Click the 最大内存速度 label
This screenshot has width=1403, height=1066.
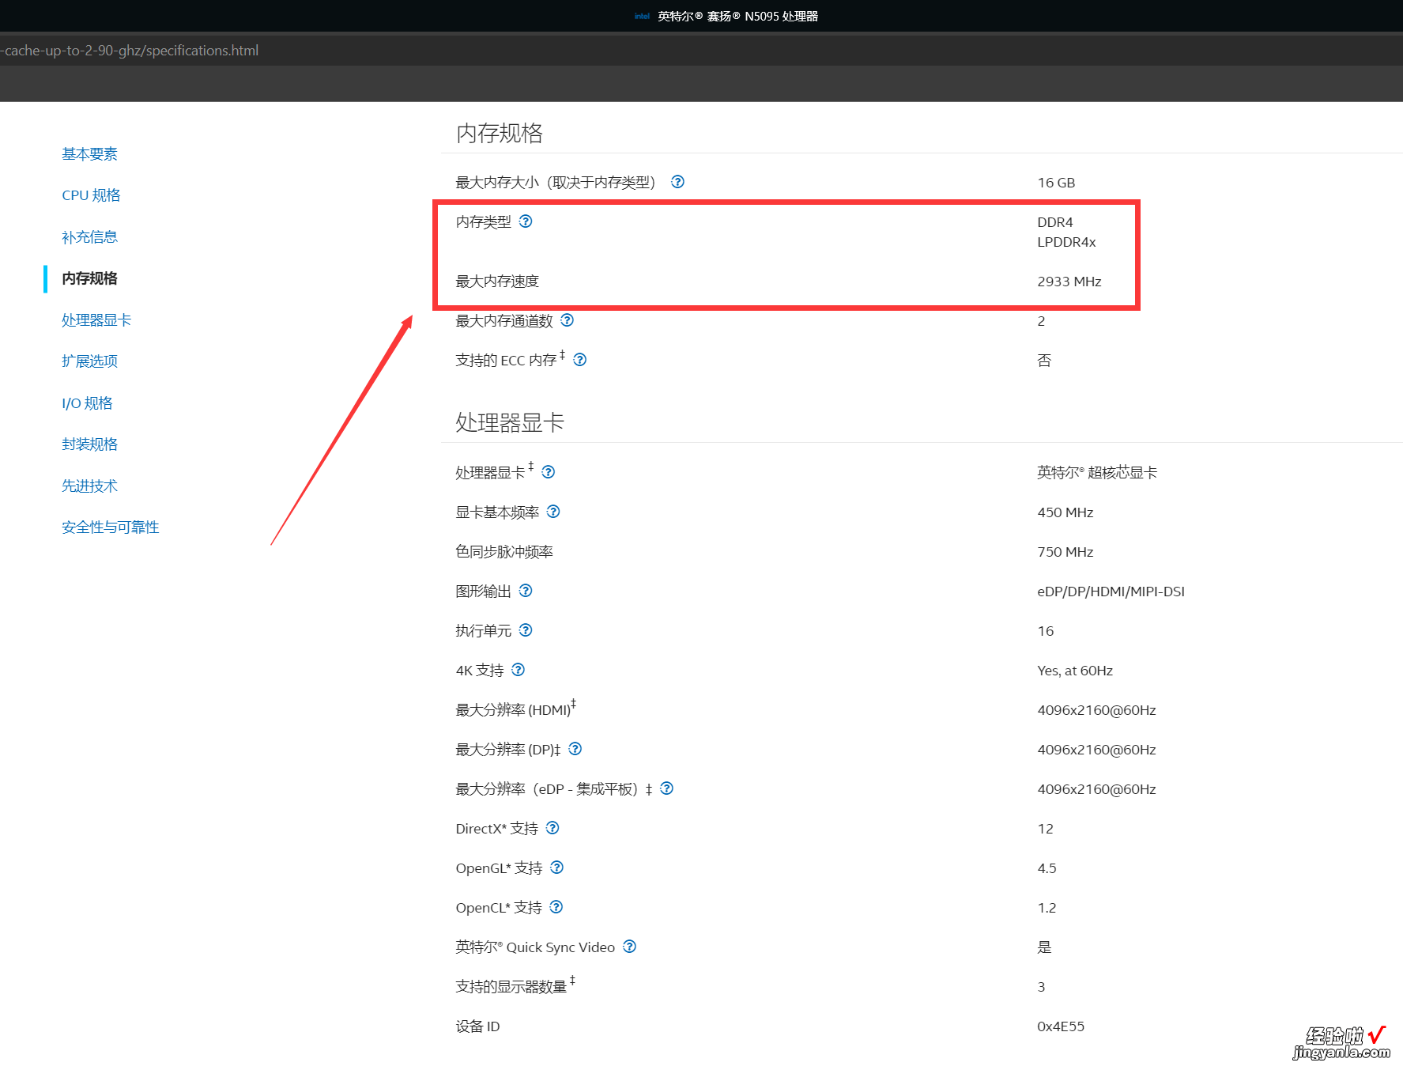(497, 282)
